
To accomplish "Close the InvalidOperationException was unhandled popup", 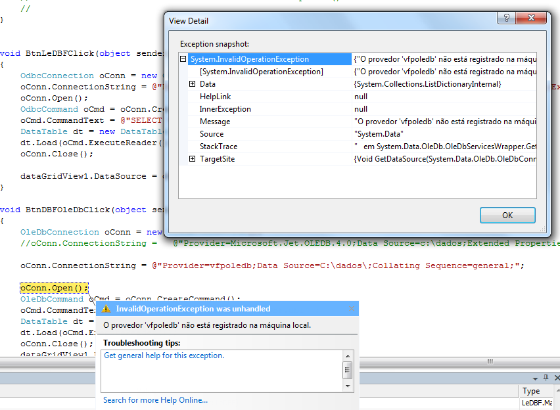I will click(352, 309).
